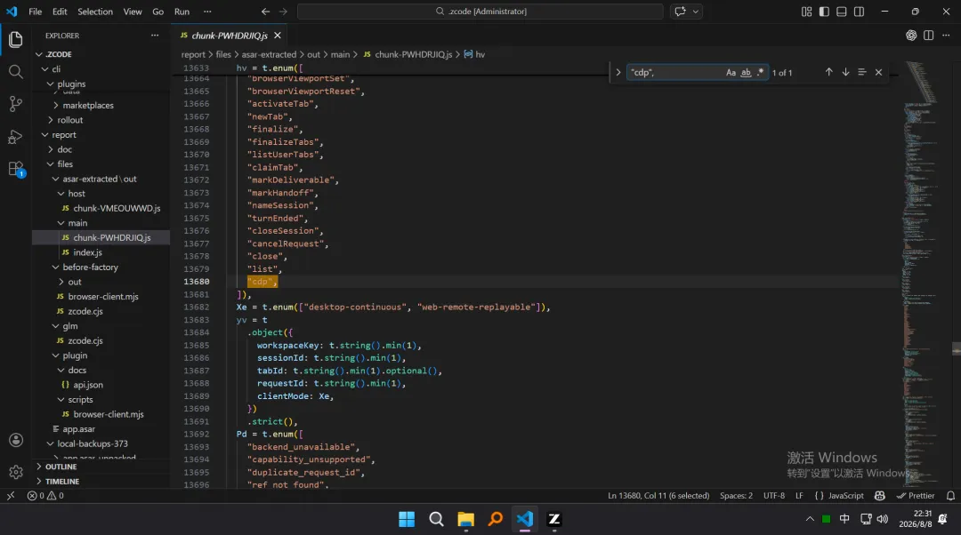
Task: Click Prettier formatter status item
Action: [916, 496]
